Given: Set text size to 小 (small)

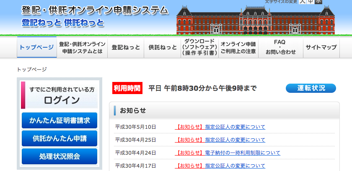Looking at the screenshot, I should pos(318,2).
